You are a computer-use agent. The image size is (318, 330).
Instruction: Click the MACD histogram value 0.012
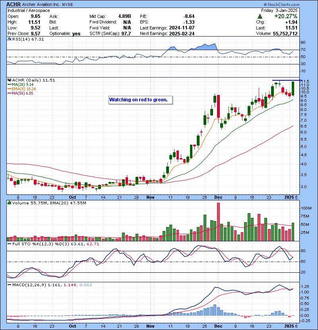coord(86,285)
